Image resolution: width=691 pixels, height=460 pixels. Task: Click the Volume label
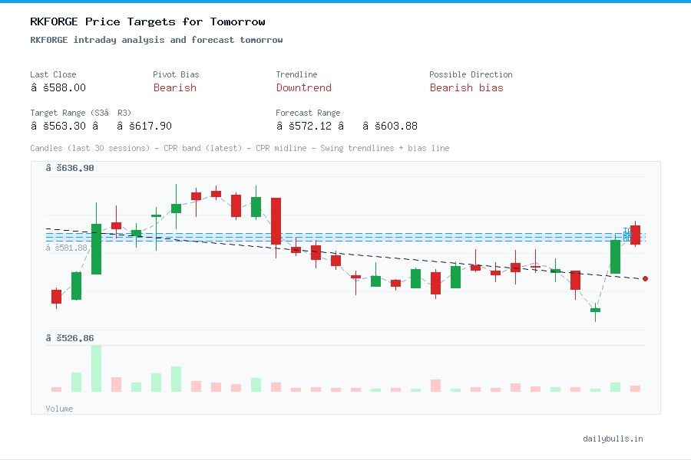tap(59, 409)
